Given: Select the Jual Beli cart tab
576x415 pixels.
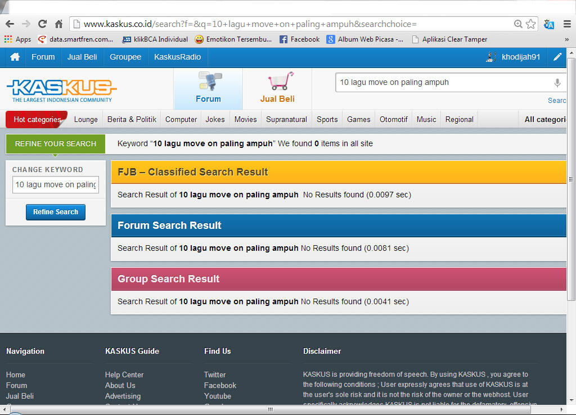Looking at the screenshot, I should [277, 88].
